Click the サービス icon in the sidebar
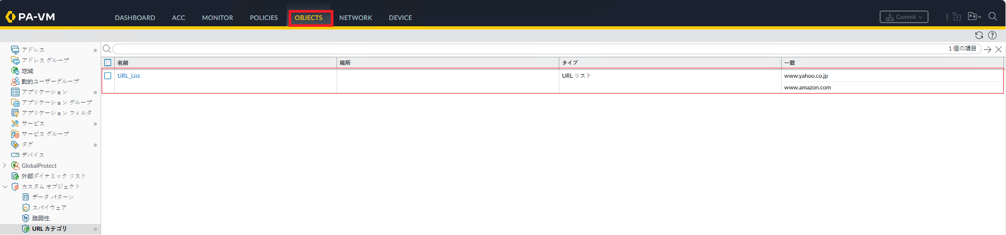Viewport: 1006px width, 235px height. (x=15, y=124)
